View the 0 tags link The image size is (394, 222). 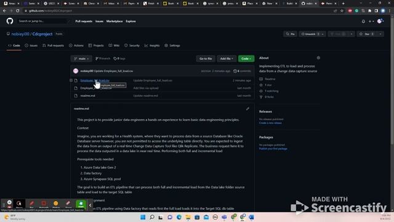[x=119, y=59]
